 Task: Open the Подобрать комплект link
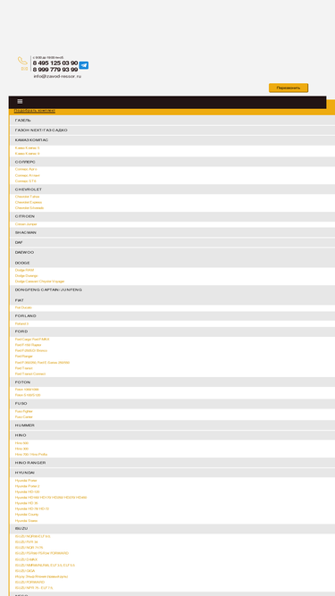35,111
